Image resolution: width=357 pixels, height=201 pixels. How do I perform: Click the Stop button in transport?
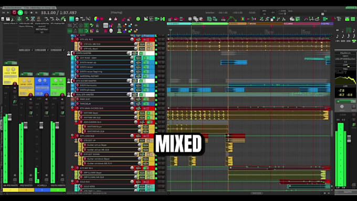pos(31,13)
